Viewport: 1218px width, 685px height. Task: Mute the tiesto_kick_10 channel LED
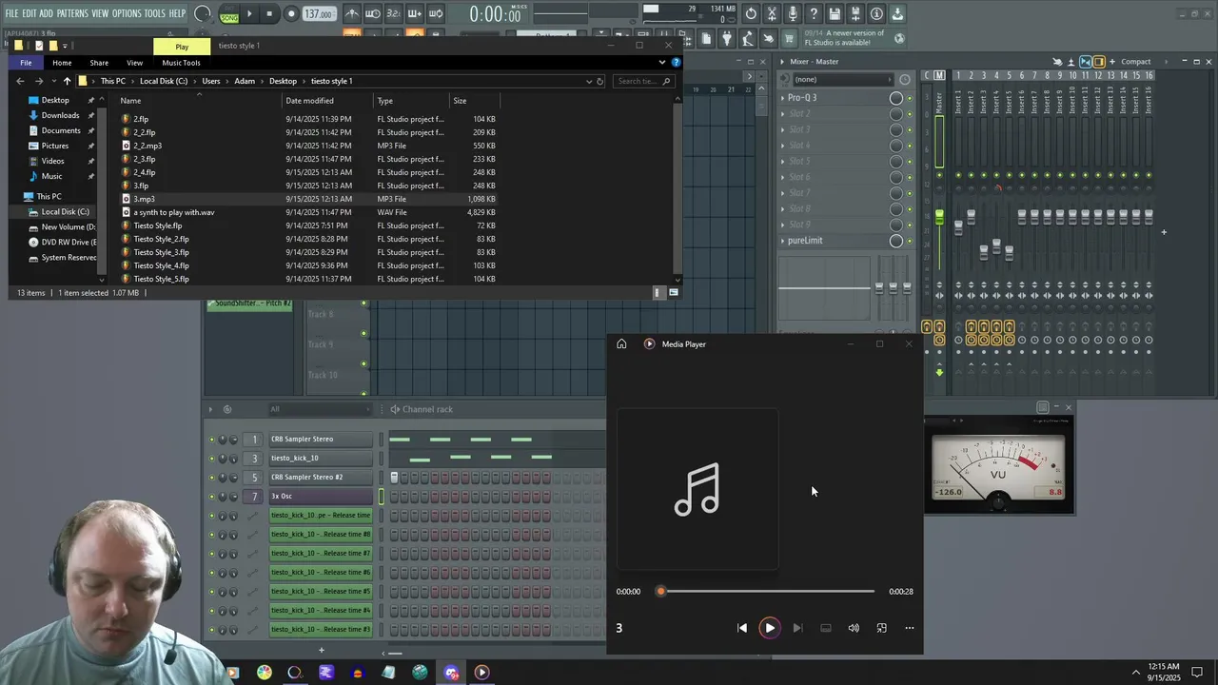212,458
